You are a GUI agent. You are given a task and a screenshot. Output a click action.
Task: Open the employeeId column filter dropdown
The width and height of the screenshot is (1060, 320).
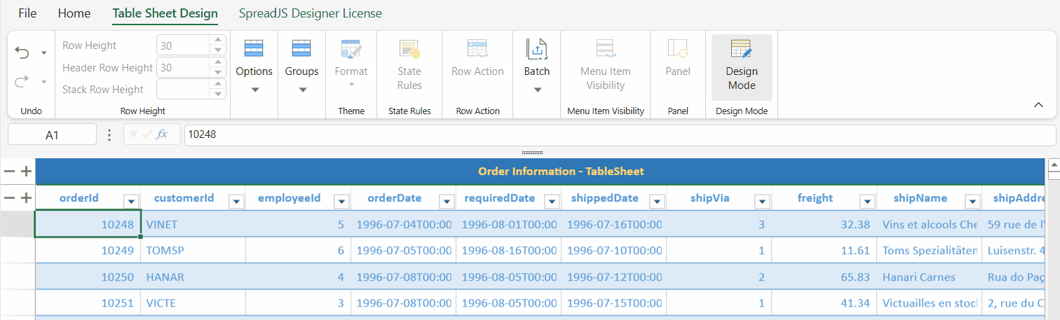click(x=341, y=202)
